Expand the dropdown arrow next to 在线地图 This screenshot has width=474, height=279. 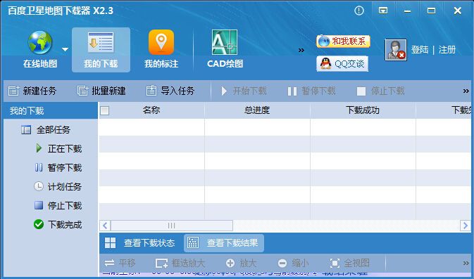(65, 49)
